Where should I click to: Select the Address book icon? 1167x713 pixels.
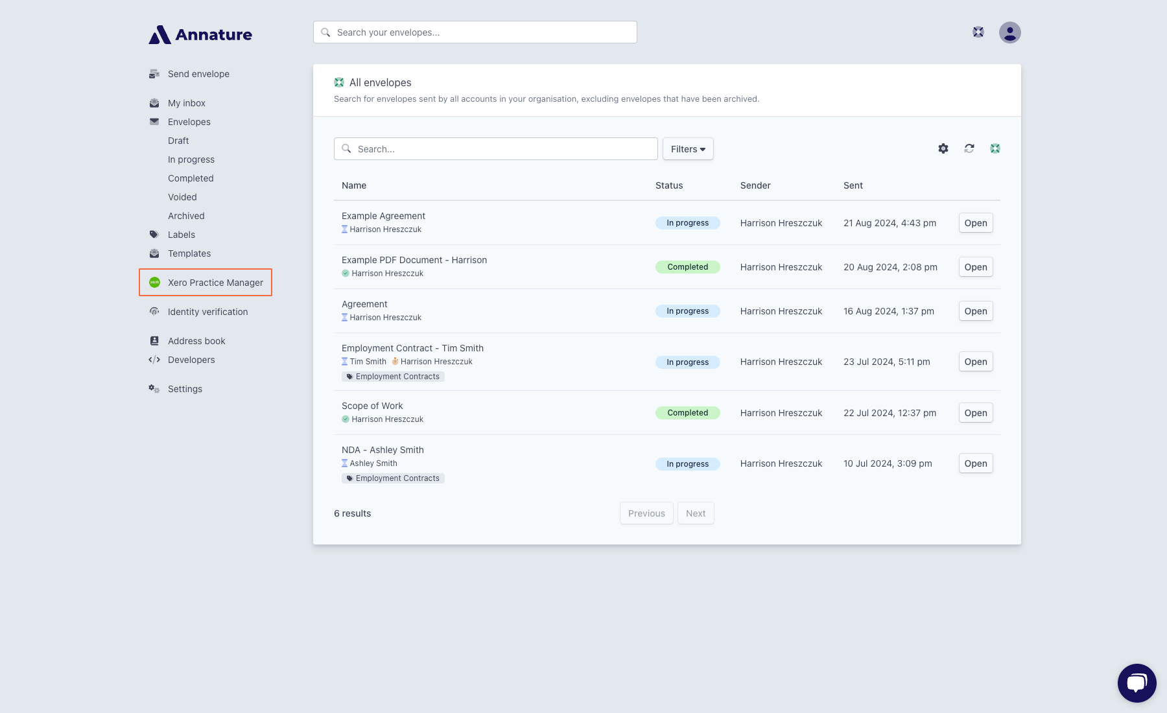tap(154, 340)
